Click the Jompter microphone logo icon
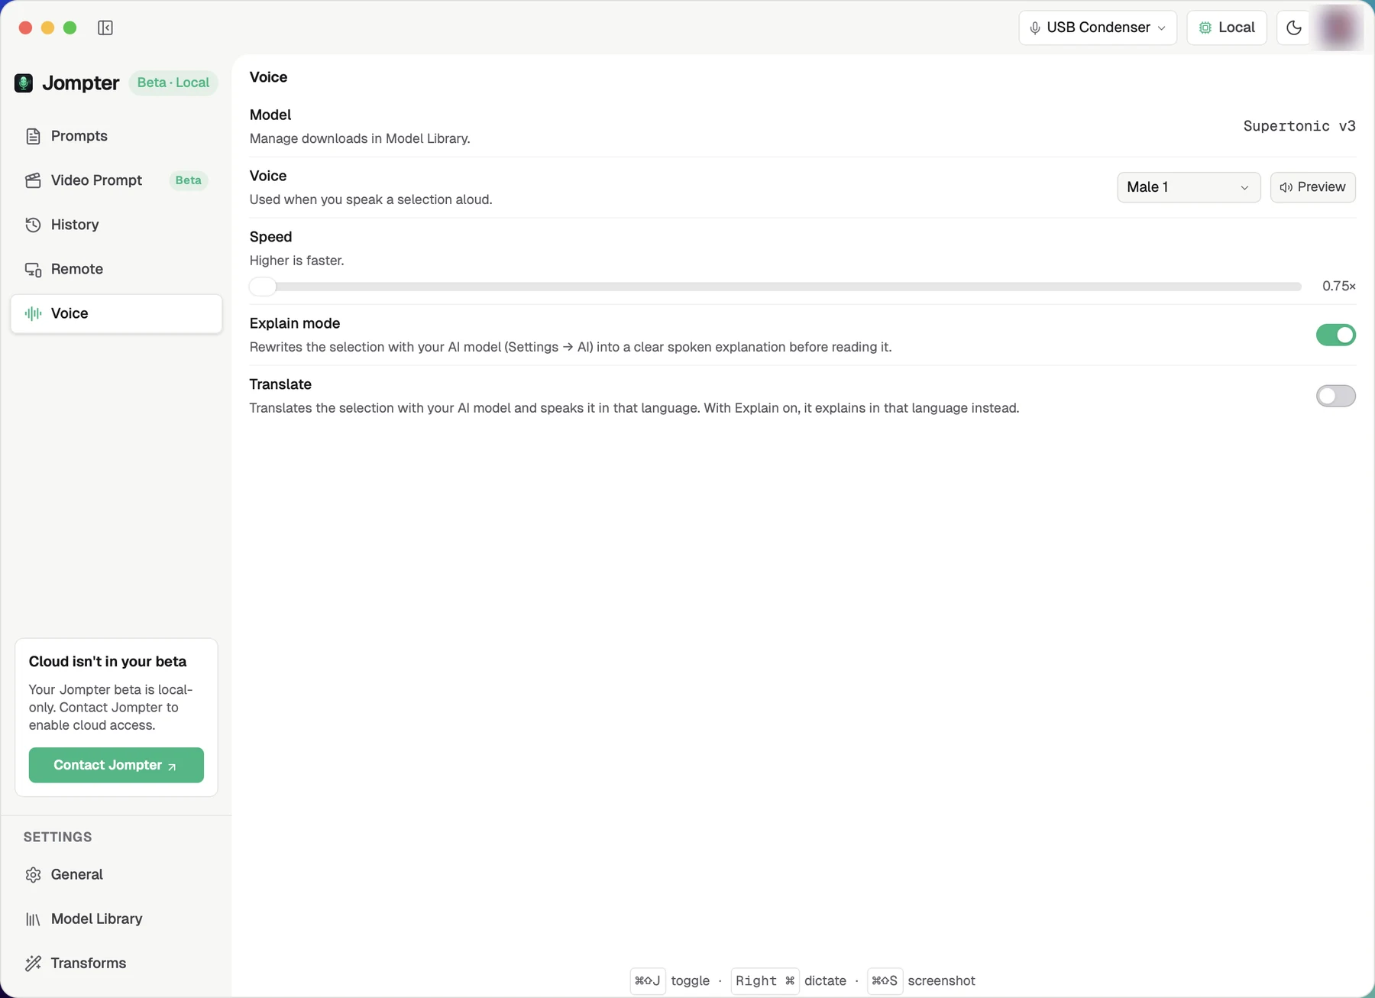Screen dimensions: 1375x998 click(x=24, y=83)
